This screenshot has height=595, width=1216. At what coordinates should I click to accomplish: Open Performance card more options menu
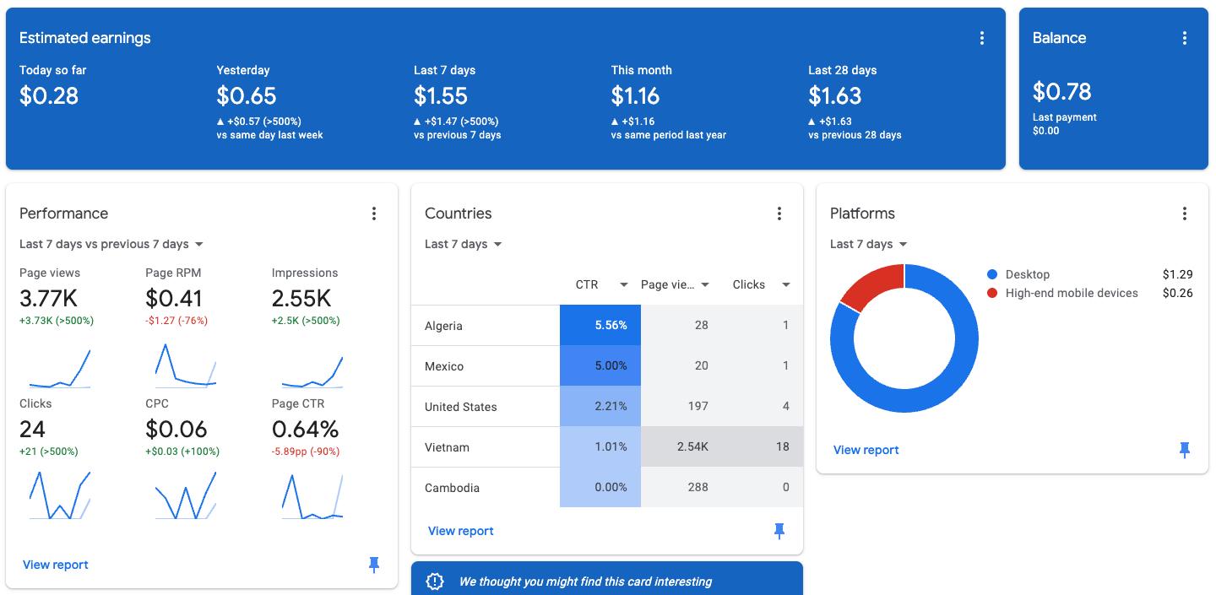(373, 214)
